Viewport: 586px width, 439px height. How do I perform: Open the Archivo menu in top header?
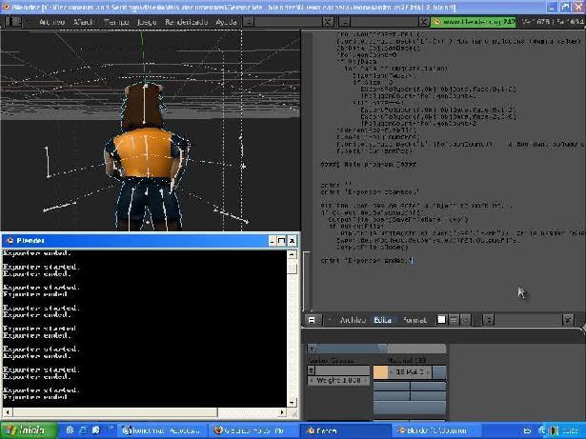(x=51, y=22)
